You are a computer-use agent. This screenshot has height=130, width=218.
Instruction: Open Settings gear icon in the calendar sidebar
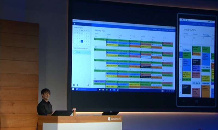[89, 85]
